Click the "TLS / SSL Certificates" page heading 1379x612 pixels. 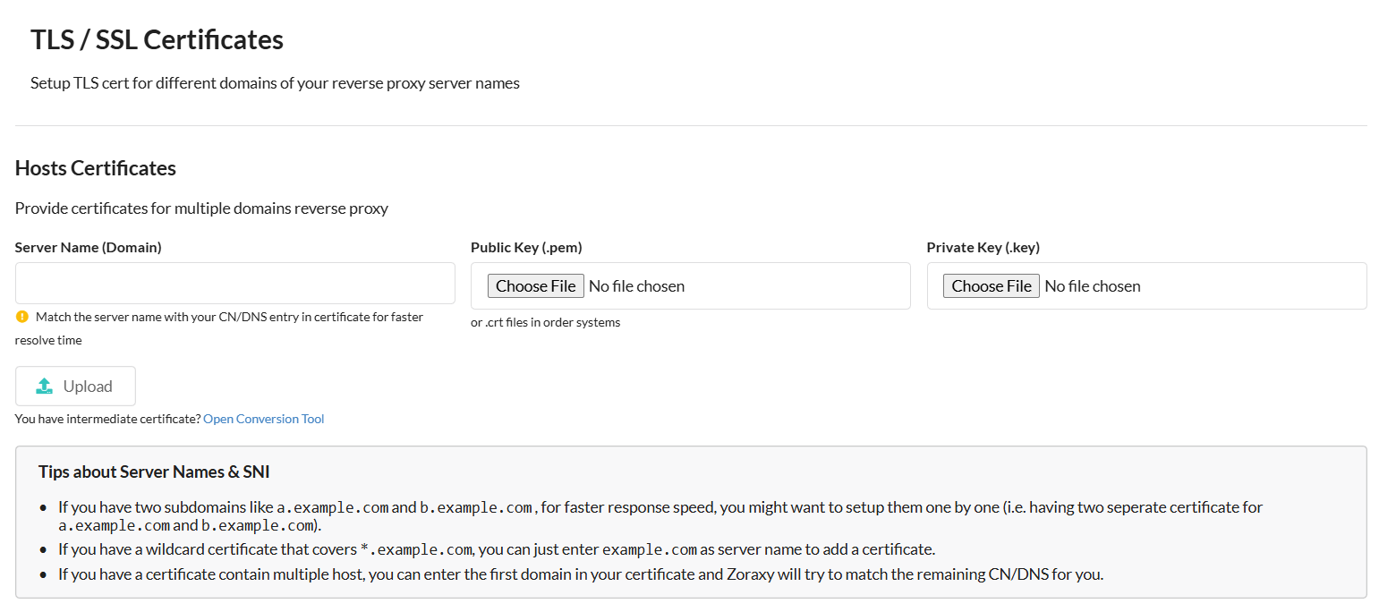157,40
